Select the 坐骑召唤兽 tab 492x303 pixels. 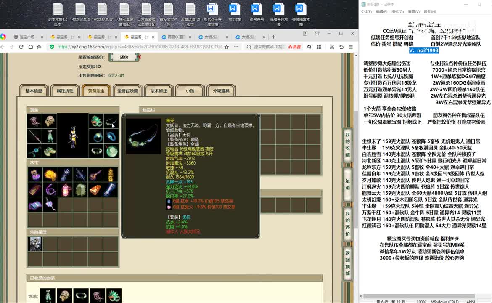[127, 91]
